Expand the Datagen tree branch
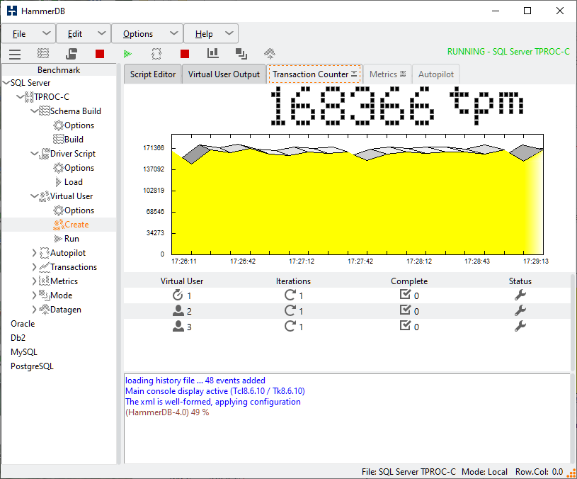Viewport: 577px width, 479px height. (34, 310)
